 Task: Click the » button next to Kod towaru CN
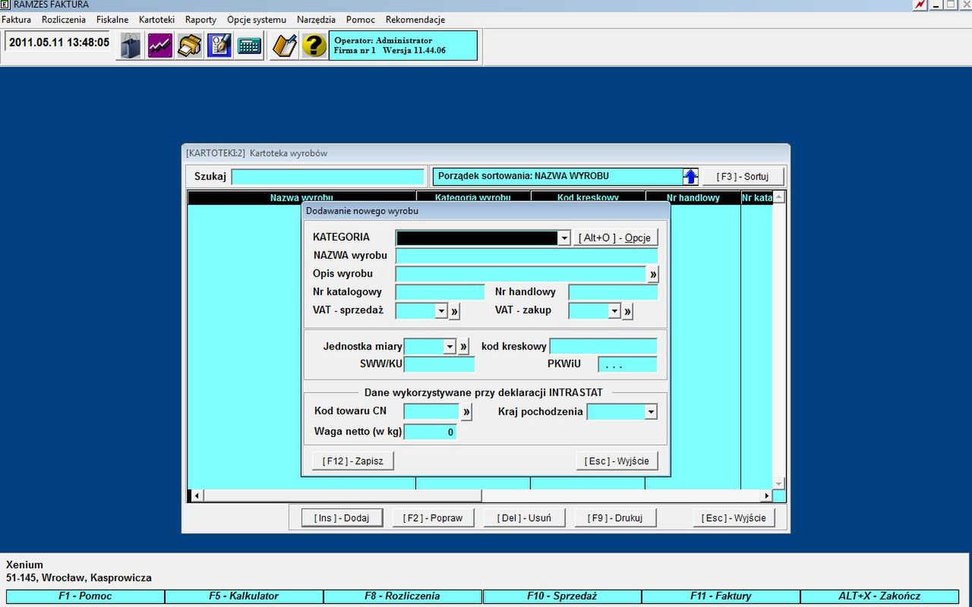click(466, 412)
